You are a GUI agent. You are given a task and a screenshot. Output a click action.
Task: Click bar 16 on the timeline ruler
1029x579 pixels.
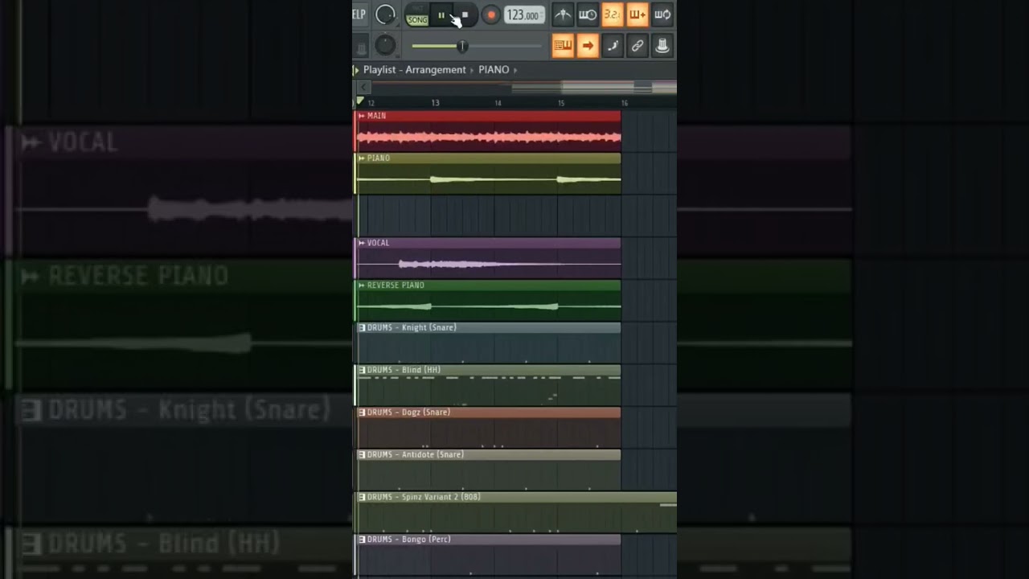click(x=624, y=103)
